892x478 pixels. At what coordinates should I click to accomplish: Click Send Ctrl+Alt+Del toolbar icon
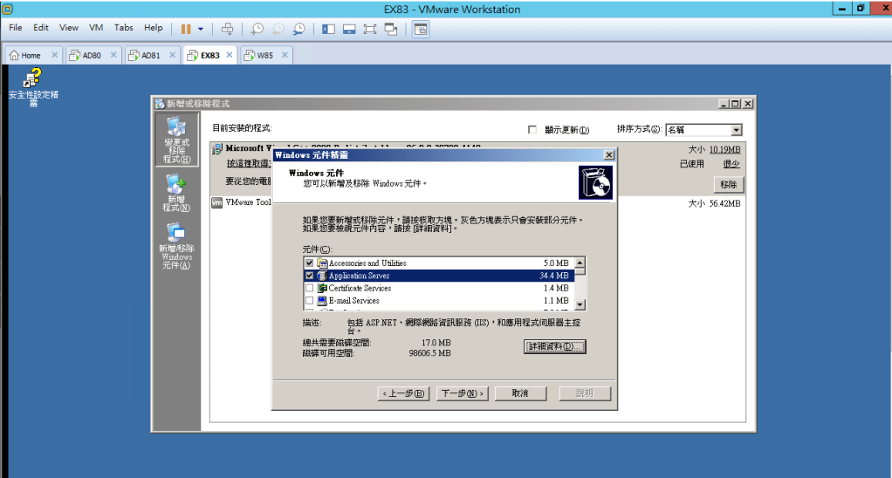[x=227, y=28]
